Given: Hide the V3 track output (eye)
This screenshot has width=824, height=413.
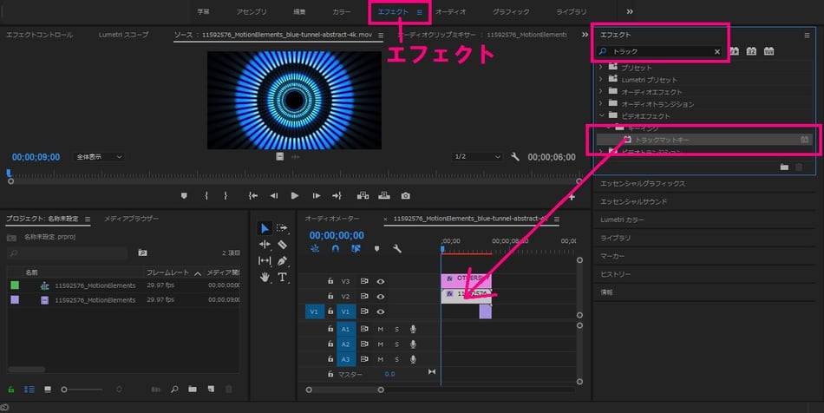Looking at the screenshot, I should (x=380, y=281).
